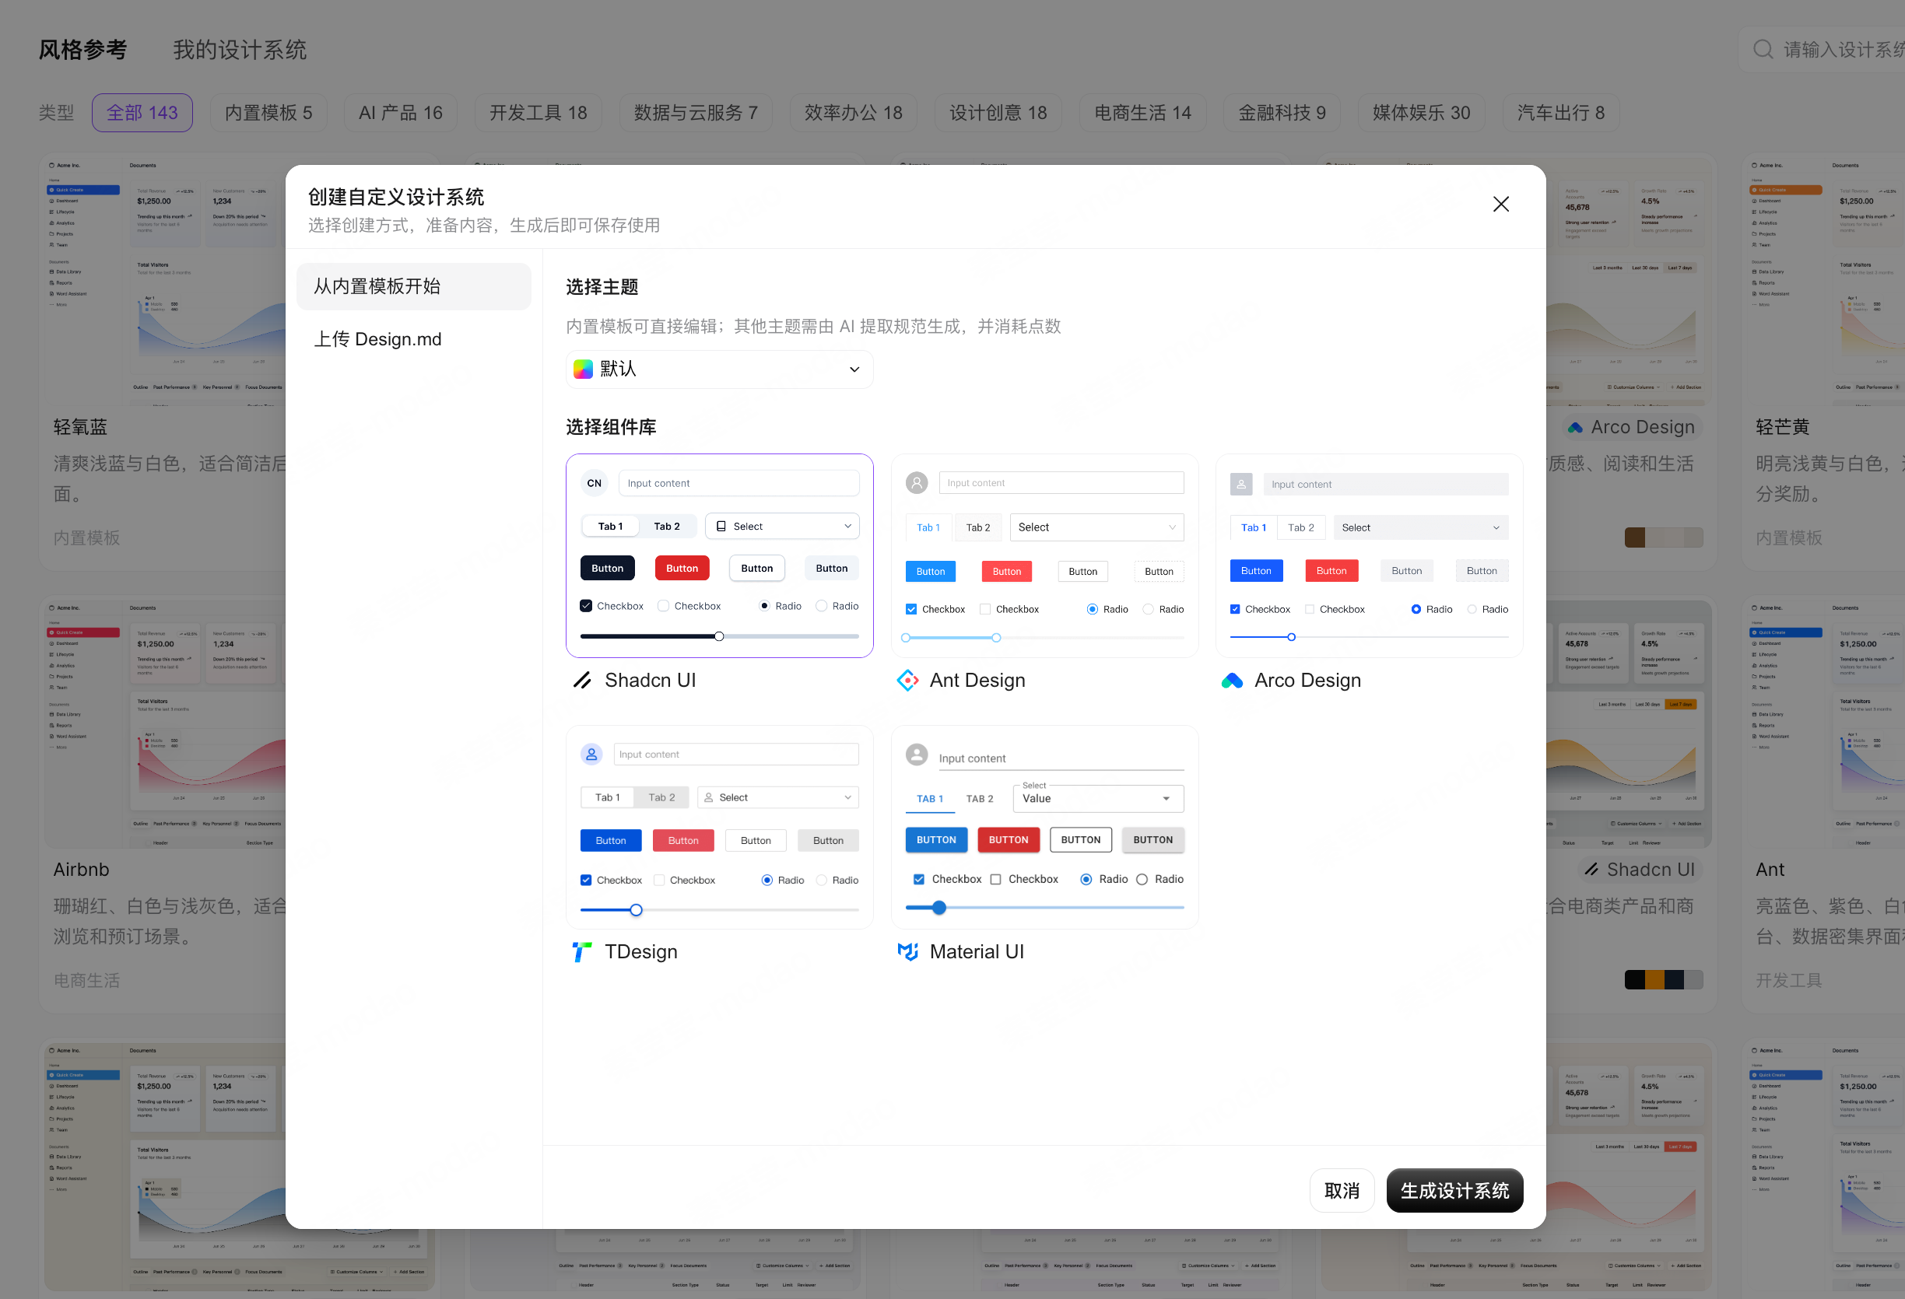Switch to 我的设计系统 tab in background page
The height and width of the screenshot is (1299, 1905).
click(240, 50)
